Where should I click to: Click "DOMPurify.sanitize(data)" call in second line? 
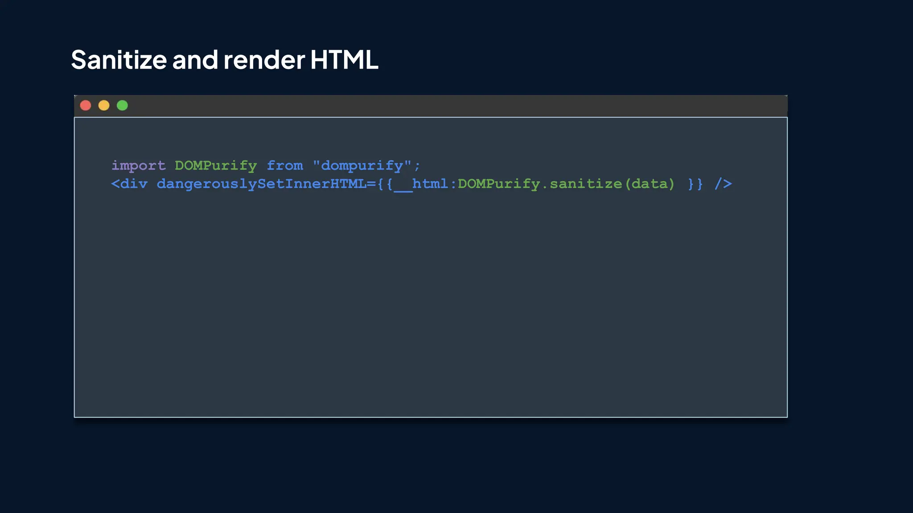pyautogui.click(x=566, y=184)
